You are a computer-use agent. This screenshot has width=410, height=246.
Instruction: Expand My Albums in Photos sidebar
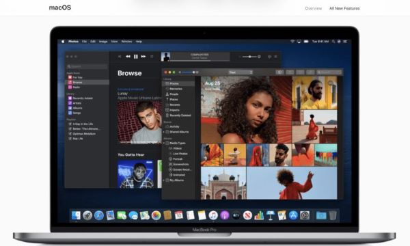click(164, 180)
